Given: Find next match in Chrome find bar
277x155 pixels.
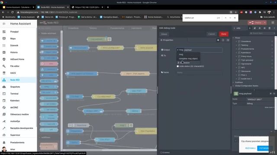Looking at the screenshot, I should click(x=230, y=18).
